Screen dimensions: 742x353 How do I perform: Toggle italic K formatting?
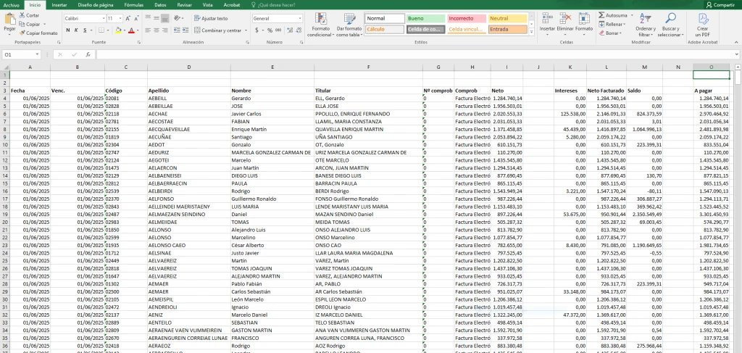(x=76, y=30)
